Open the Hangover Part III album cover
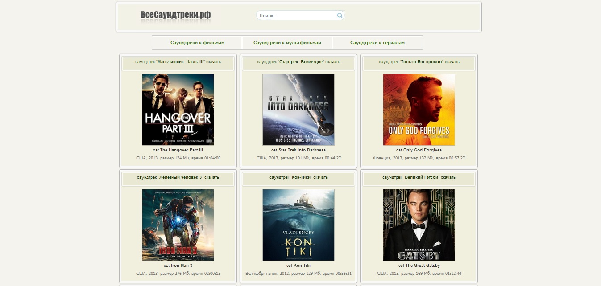 178,110
